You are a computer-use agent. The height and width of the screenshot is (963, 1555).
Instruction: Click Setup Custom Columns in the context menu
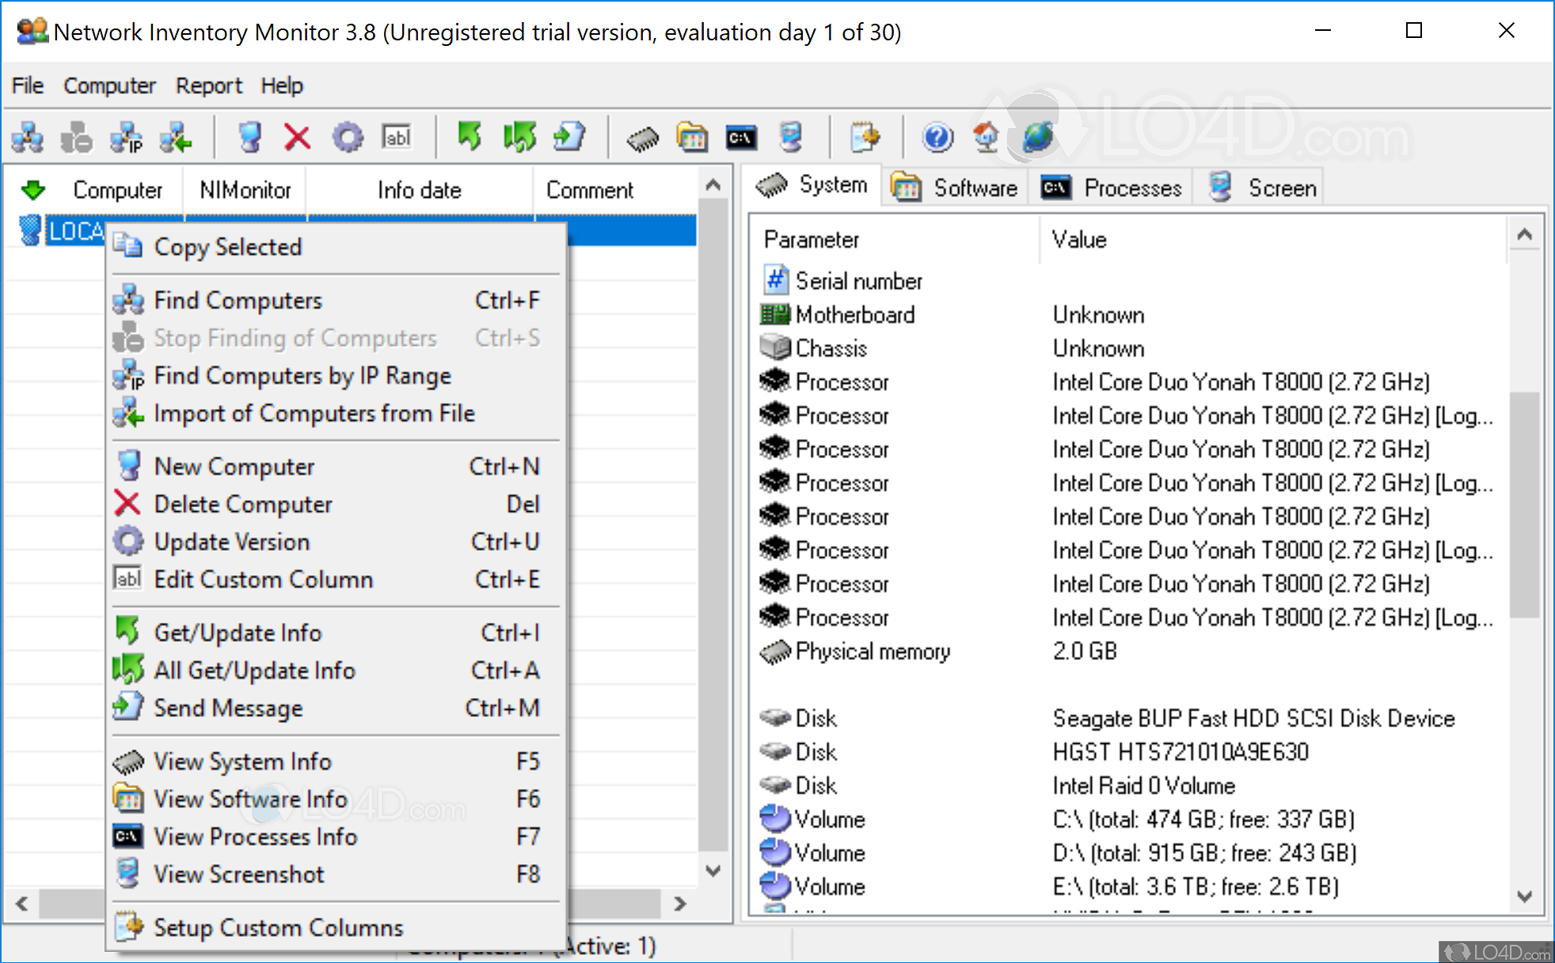(x=277, y=927)
